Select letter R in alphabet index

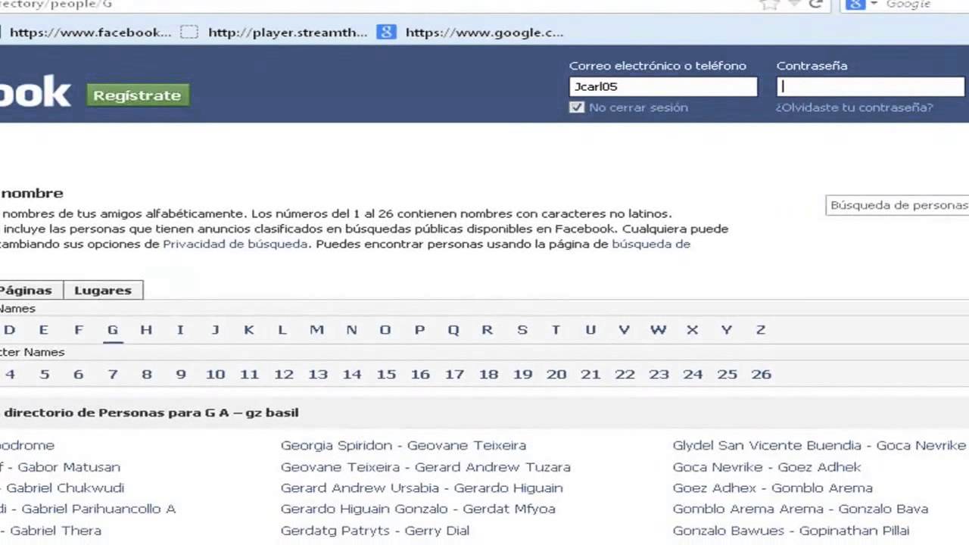487,330
